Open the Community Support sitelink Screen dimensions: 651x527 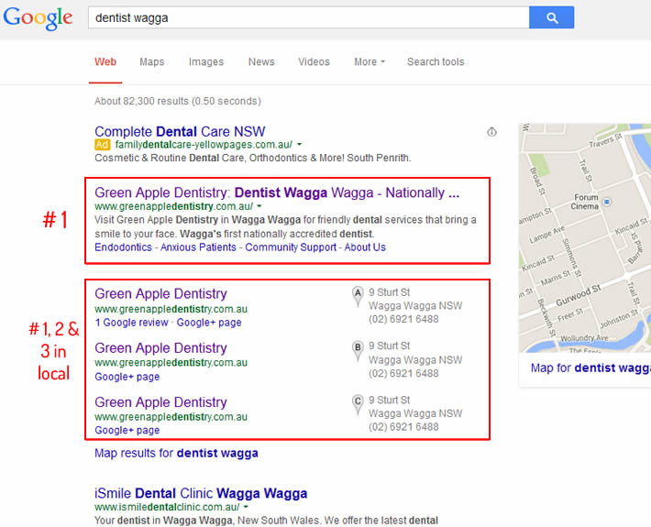(x=291, y=247)
